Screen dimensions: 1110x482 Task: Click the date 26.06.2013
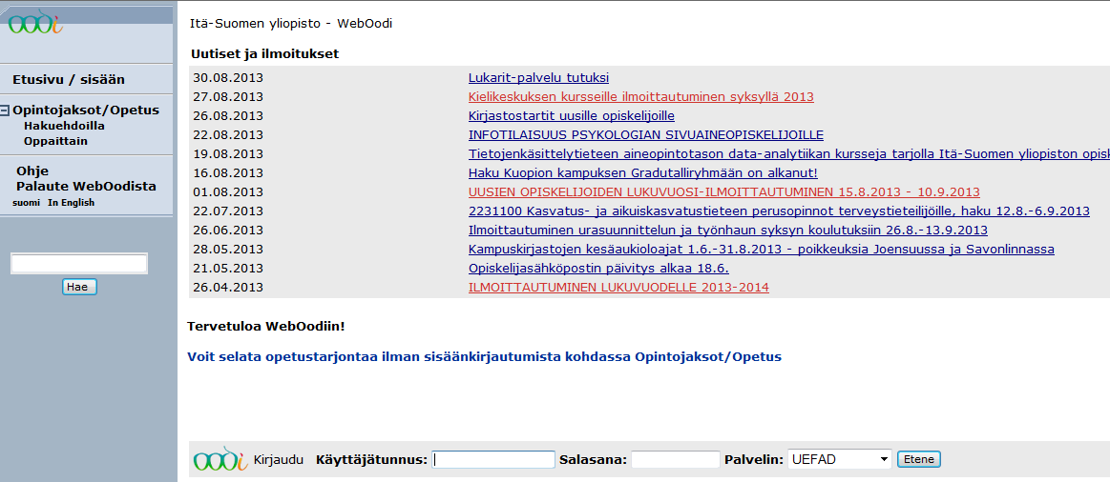point(228,231)
